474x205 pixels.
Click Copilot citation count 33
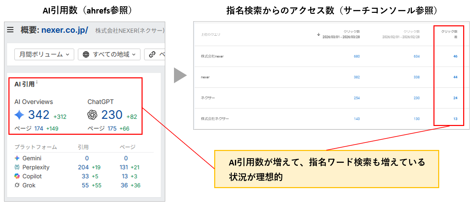[85, 176]
